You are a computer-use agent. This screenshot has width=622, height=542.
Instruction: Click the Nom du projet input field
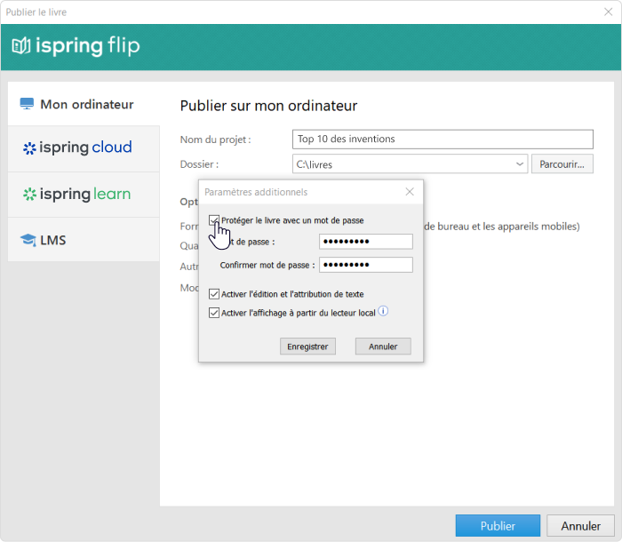click(443, 139)
